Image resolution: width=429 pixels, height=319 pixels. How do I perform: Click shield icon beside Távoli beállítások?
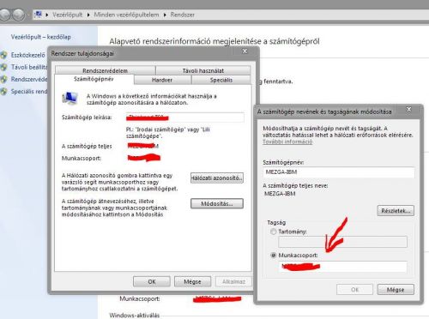3,67
